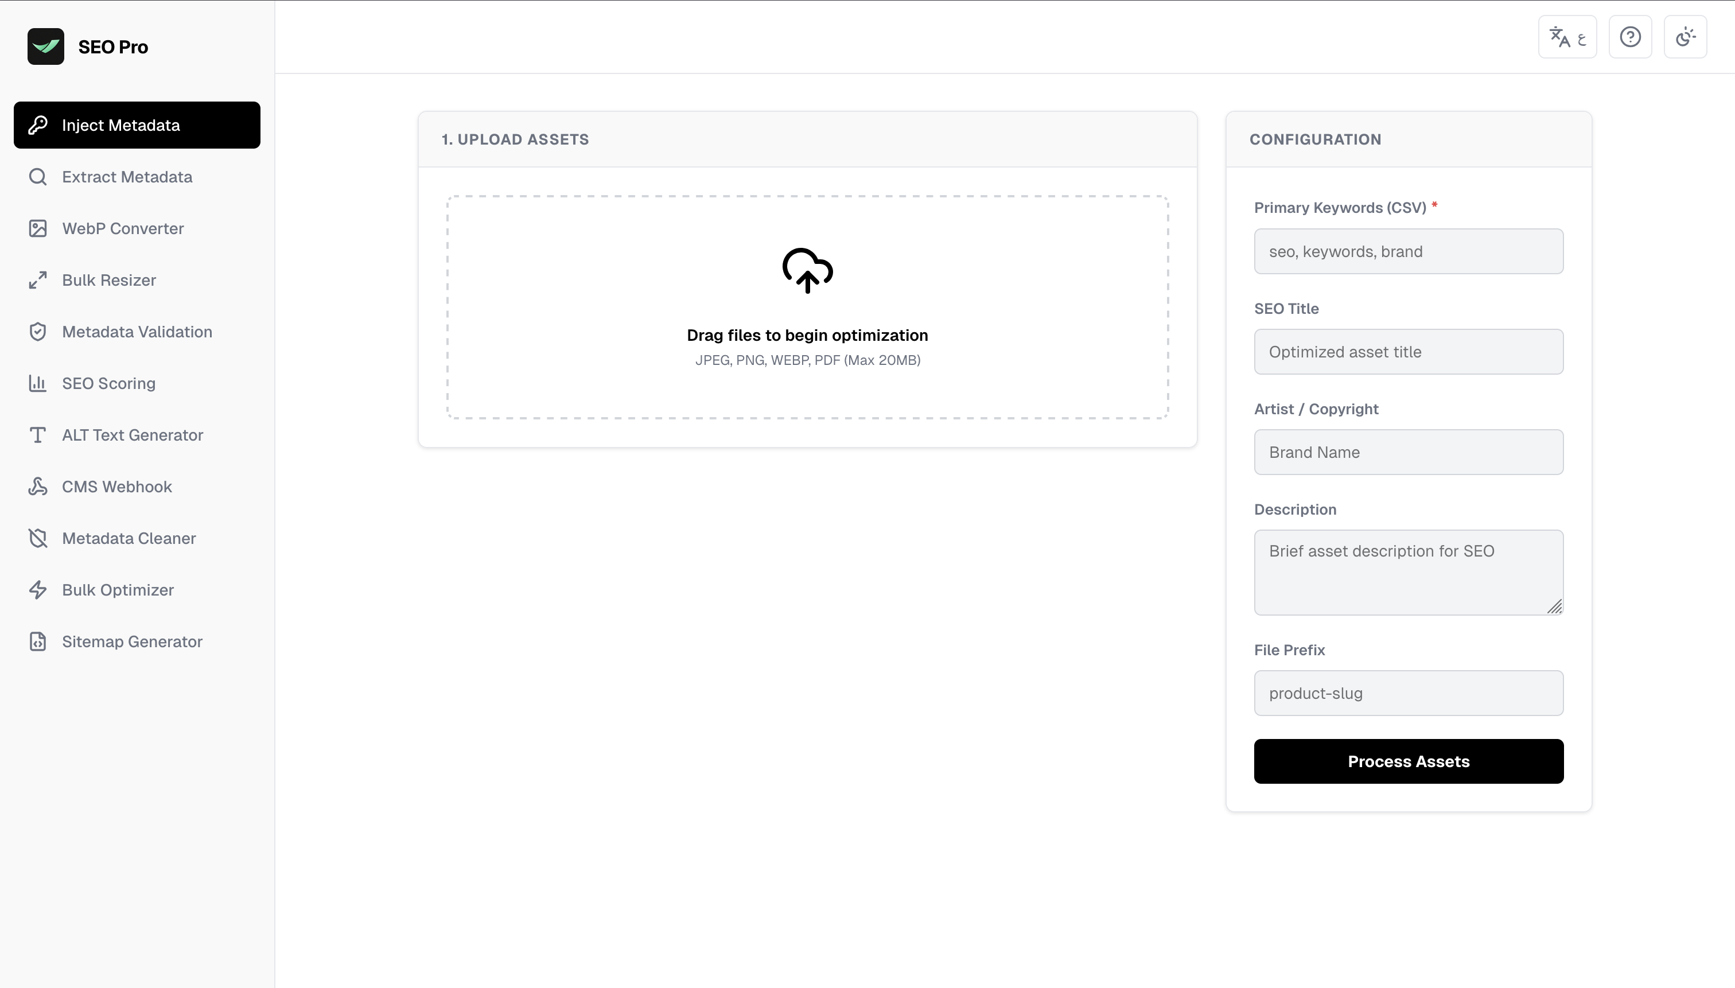This screenshot has width=1735, height=988.
Task: Focus the Primary Keywords input field
Action: point(1408,252)
